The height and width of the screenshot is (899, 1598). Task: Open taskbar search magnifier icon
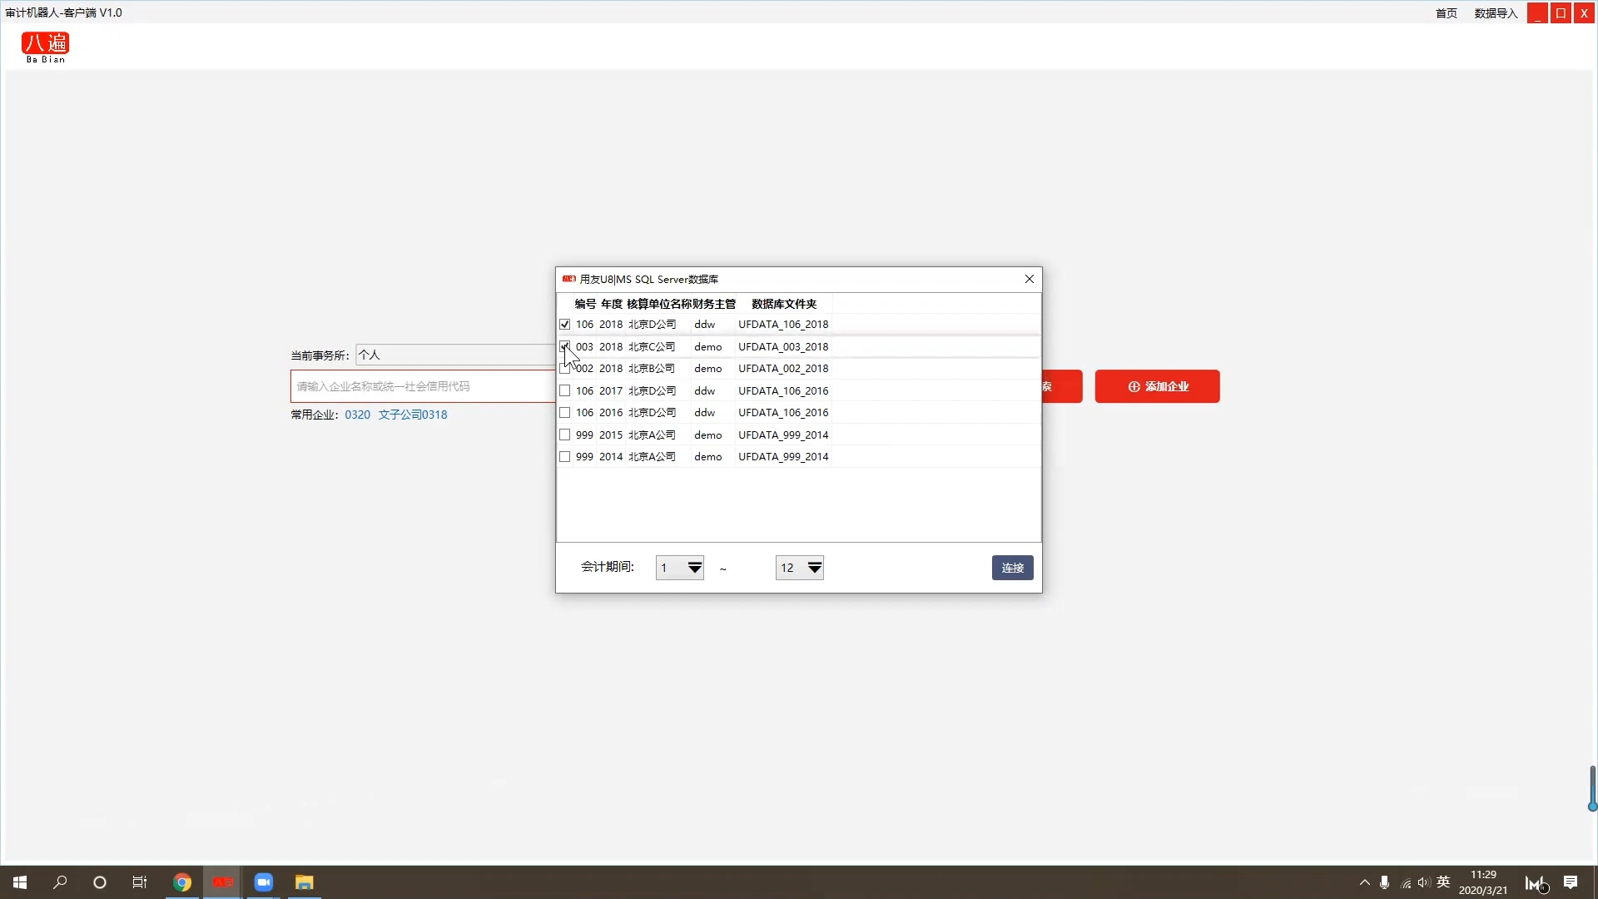(x=60, y=882)
